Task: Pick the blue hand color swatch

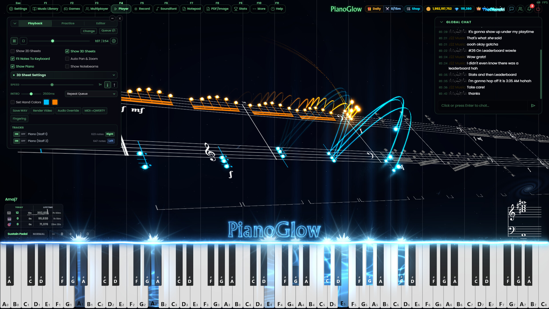Action: point(46,102)
